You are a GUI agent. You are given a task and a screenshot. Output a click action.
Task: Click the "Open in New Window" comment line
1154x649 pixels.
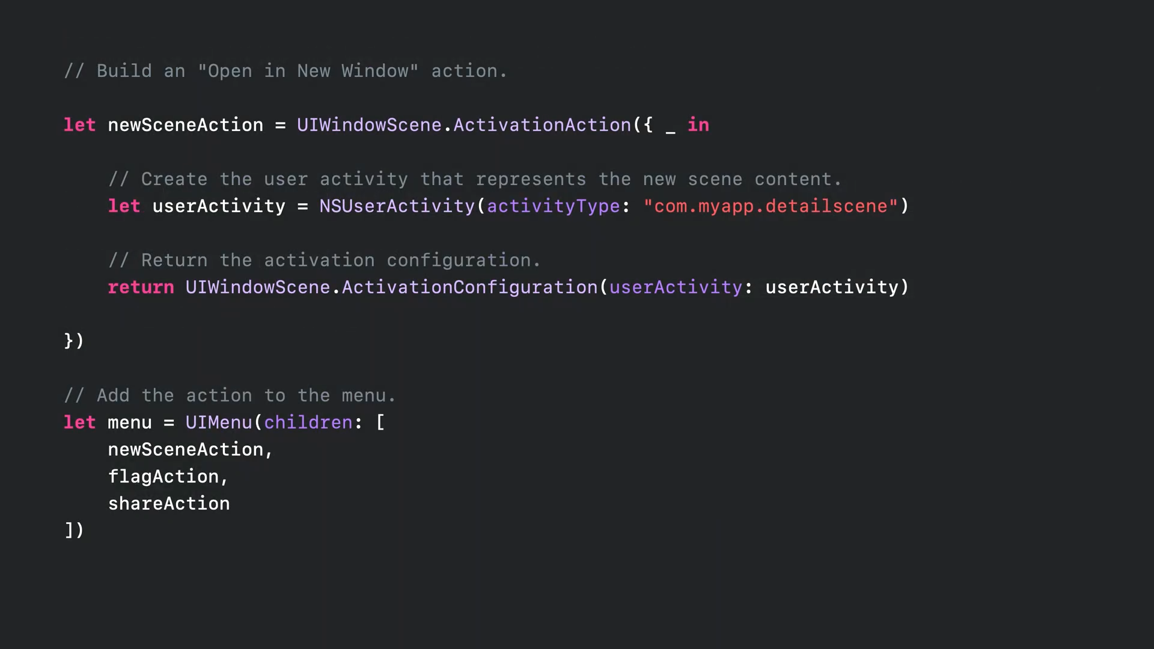(x=285, y=71)
